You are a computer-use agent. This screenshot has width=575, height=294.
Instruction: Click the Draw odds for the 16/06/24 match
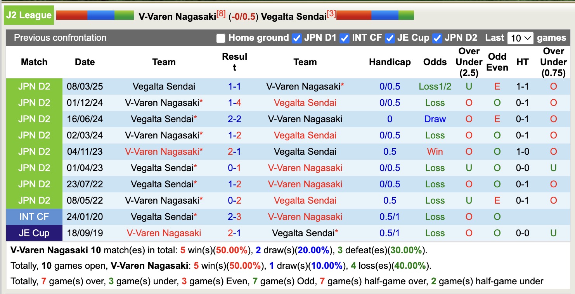pyautogui.click(x=435, y=119)
